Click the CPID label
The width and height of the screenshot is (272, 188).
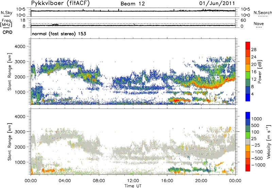tap(7, 32)
